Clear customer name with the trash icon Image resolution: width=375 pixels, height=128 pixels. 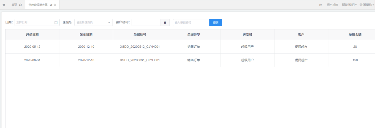(x=165, y=22)
